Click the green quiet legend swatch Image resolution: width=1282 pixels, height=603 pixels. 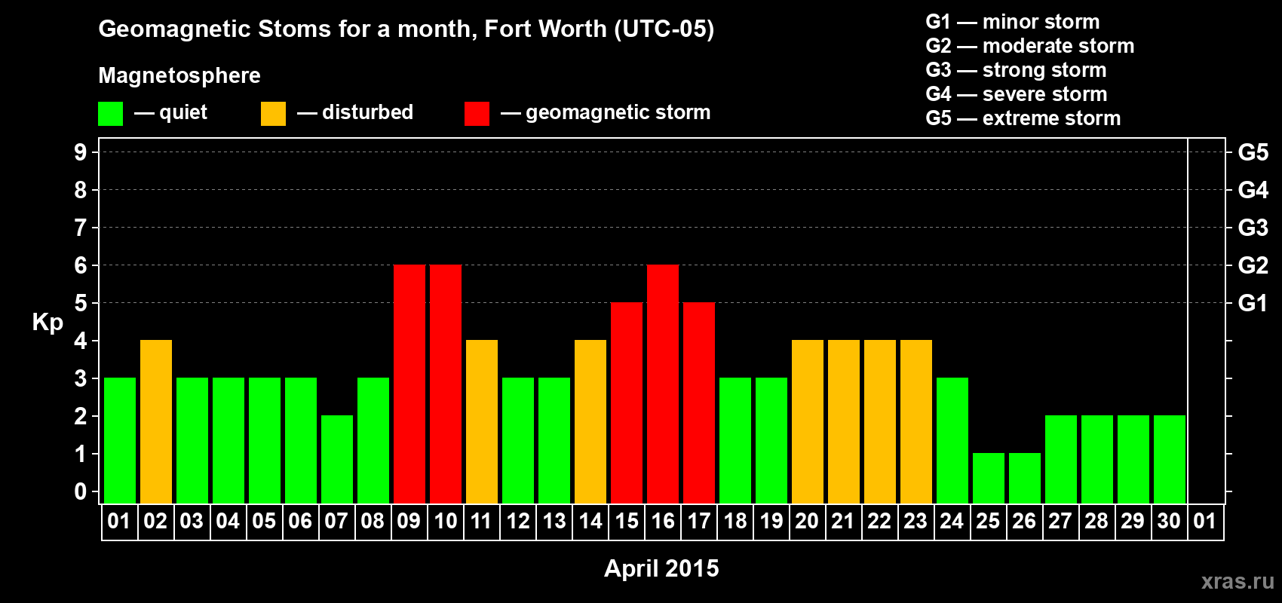110,114
